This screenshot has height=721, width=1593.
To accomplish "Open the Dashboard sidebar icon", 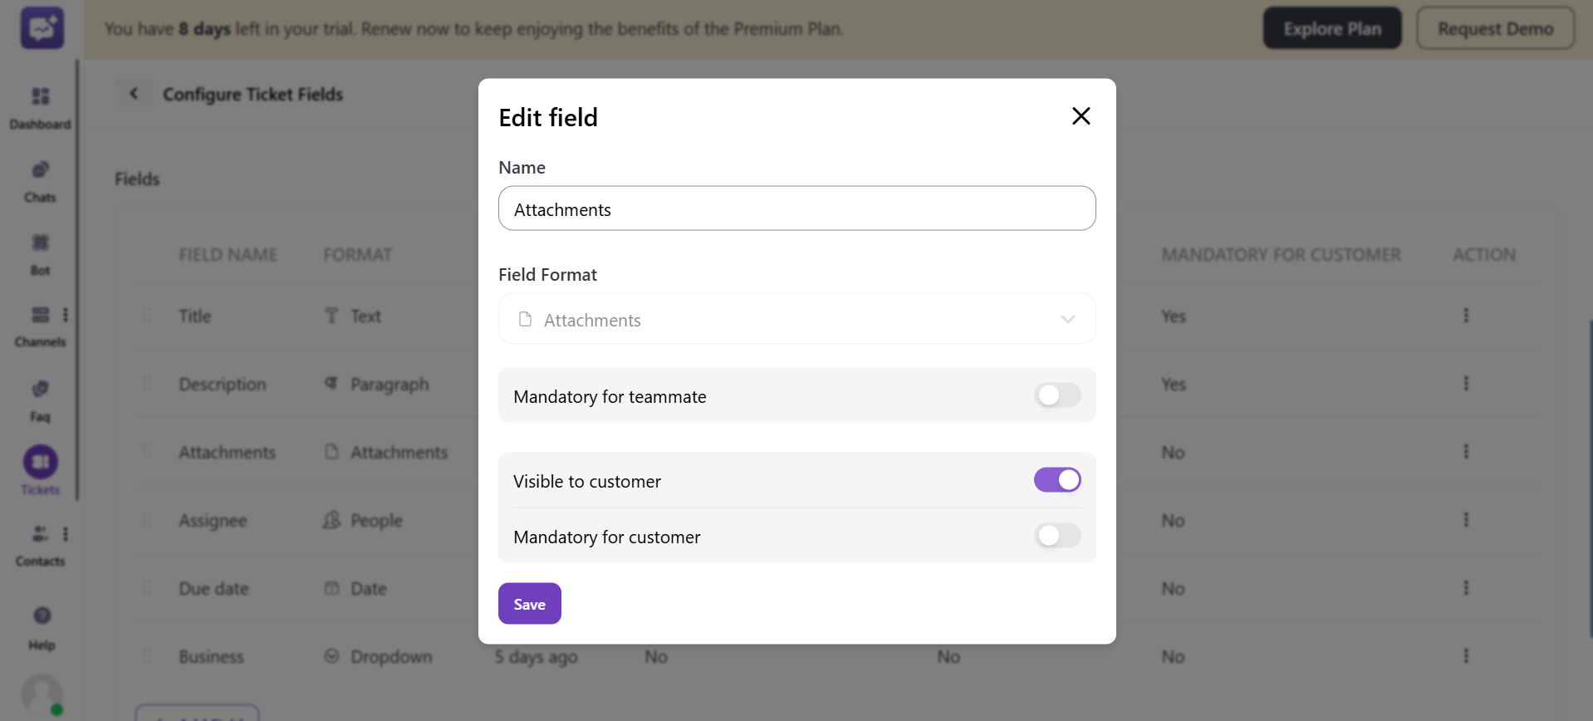I will 40,97.
